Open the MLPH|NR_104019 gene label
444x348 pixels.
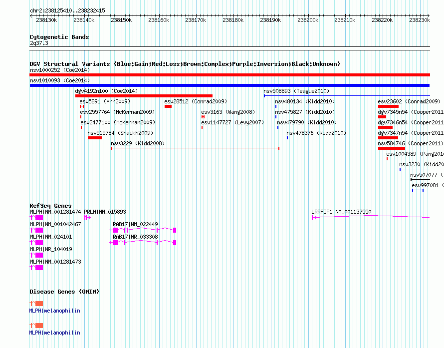click(51, 249)
